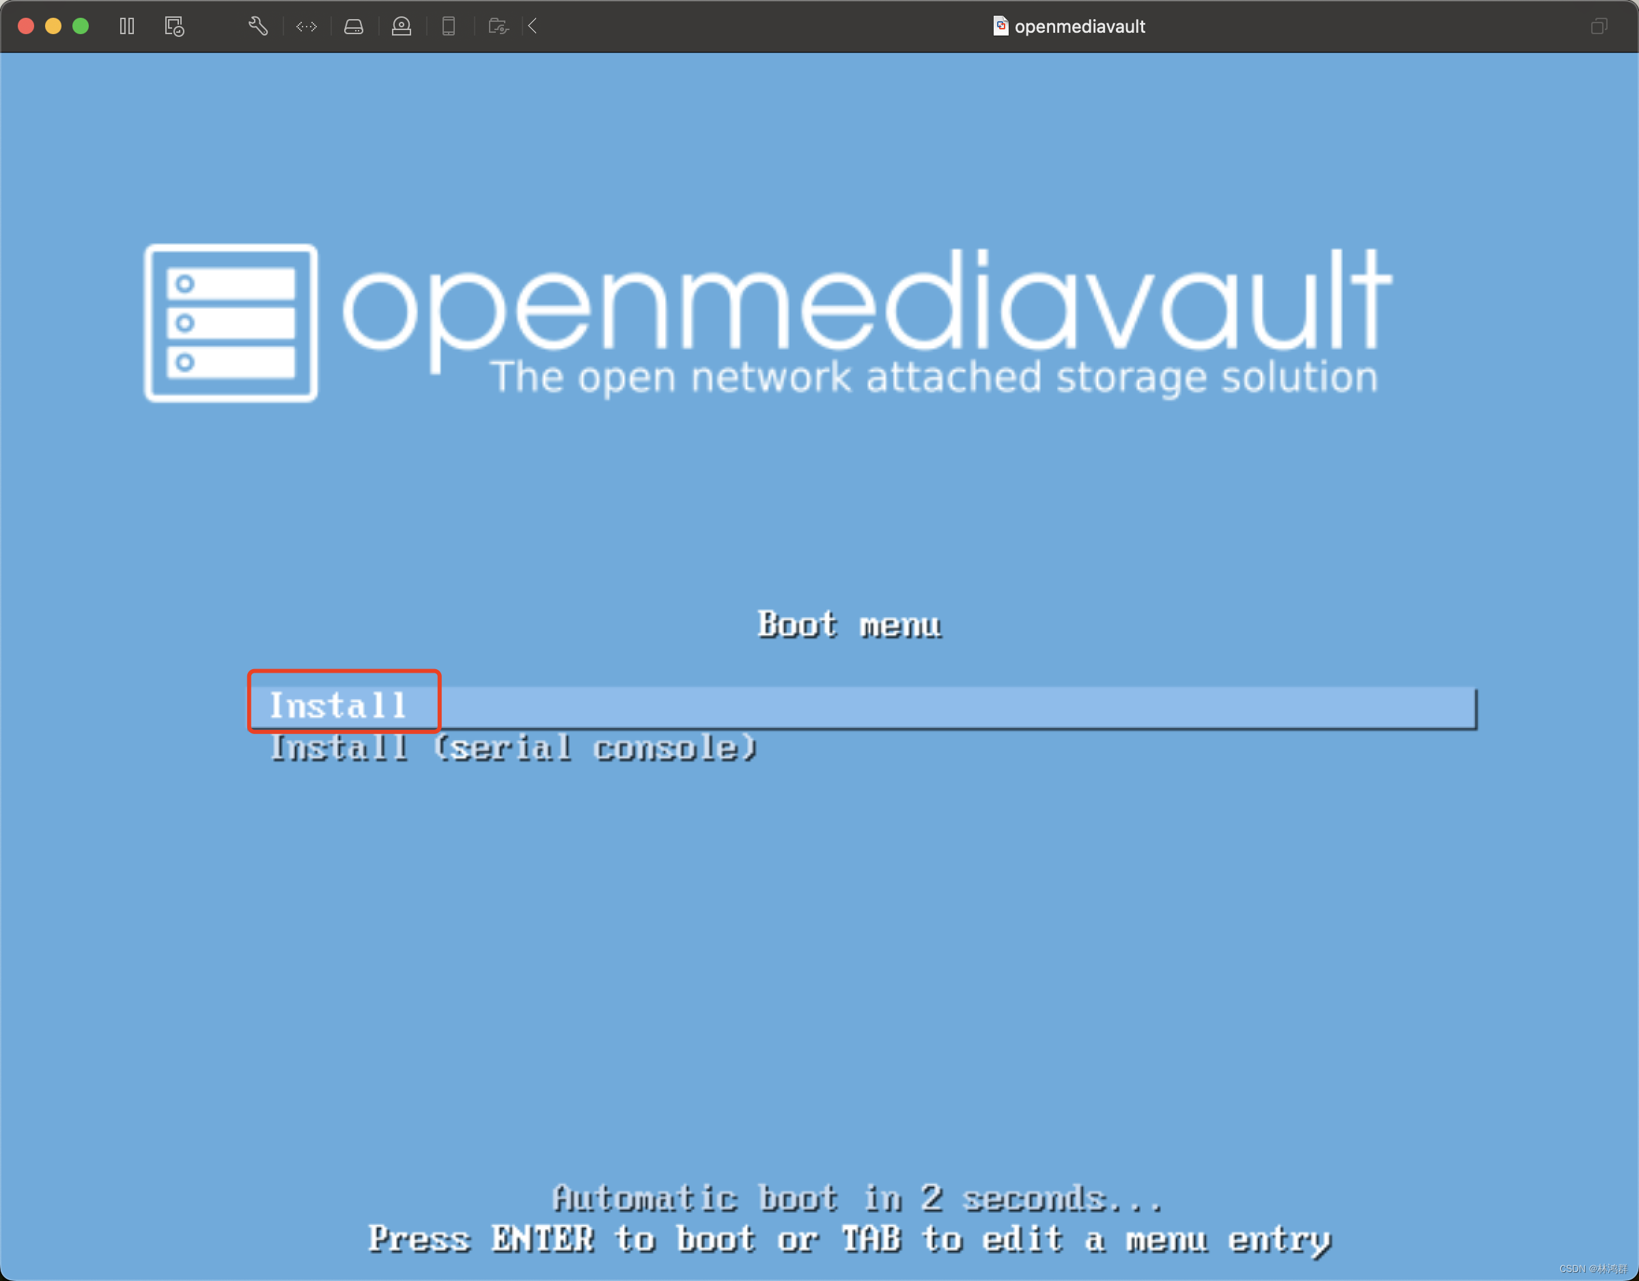The width and height of the screenshot is (1639, 1281).
Task: Click the Press ENTER to boot hint
Action: [849, 1239]
